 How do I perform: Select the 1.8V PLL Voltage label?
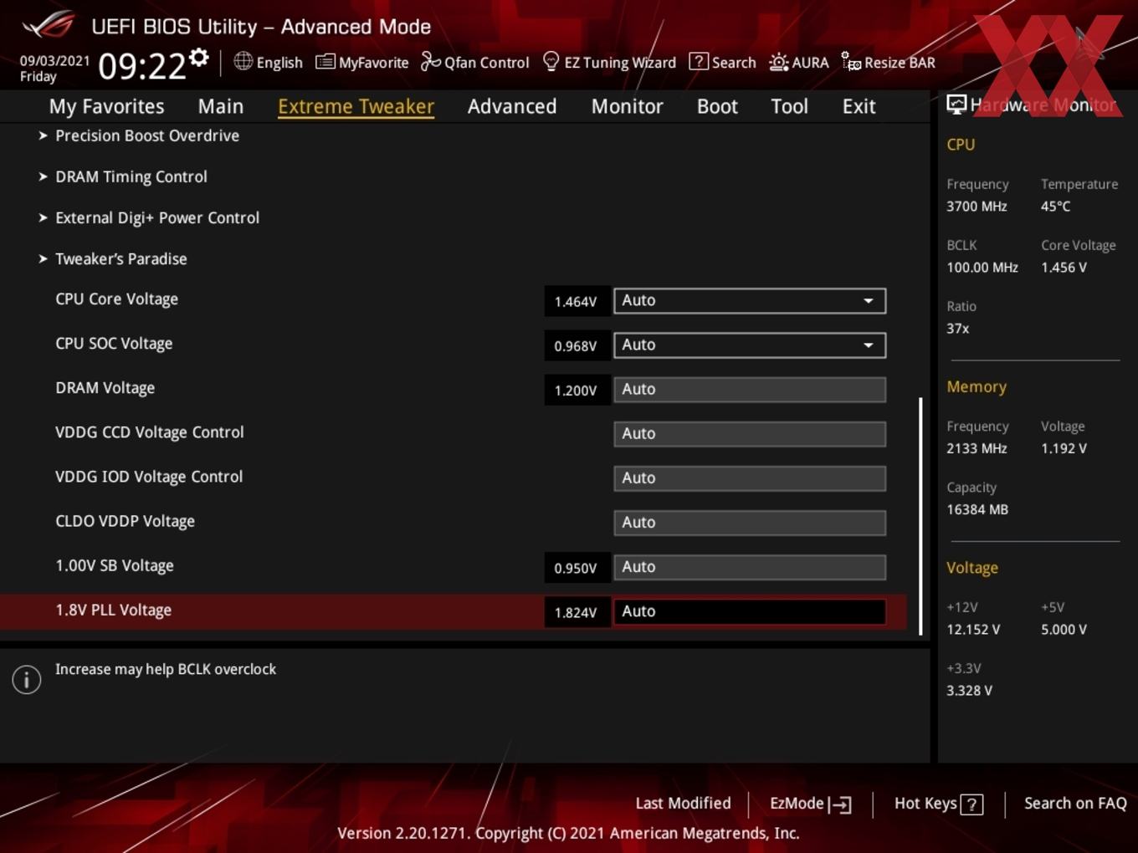tap(113, 610)
